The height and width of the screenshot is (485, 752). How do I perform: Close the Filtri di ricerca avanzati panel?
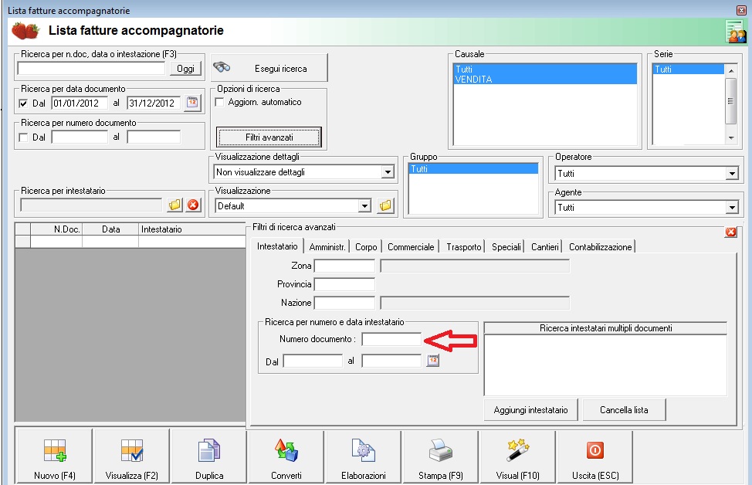(x=731, y=232)
